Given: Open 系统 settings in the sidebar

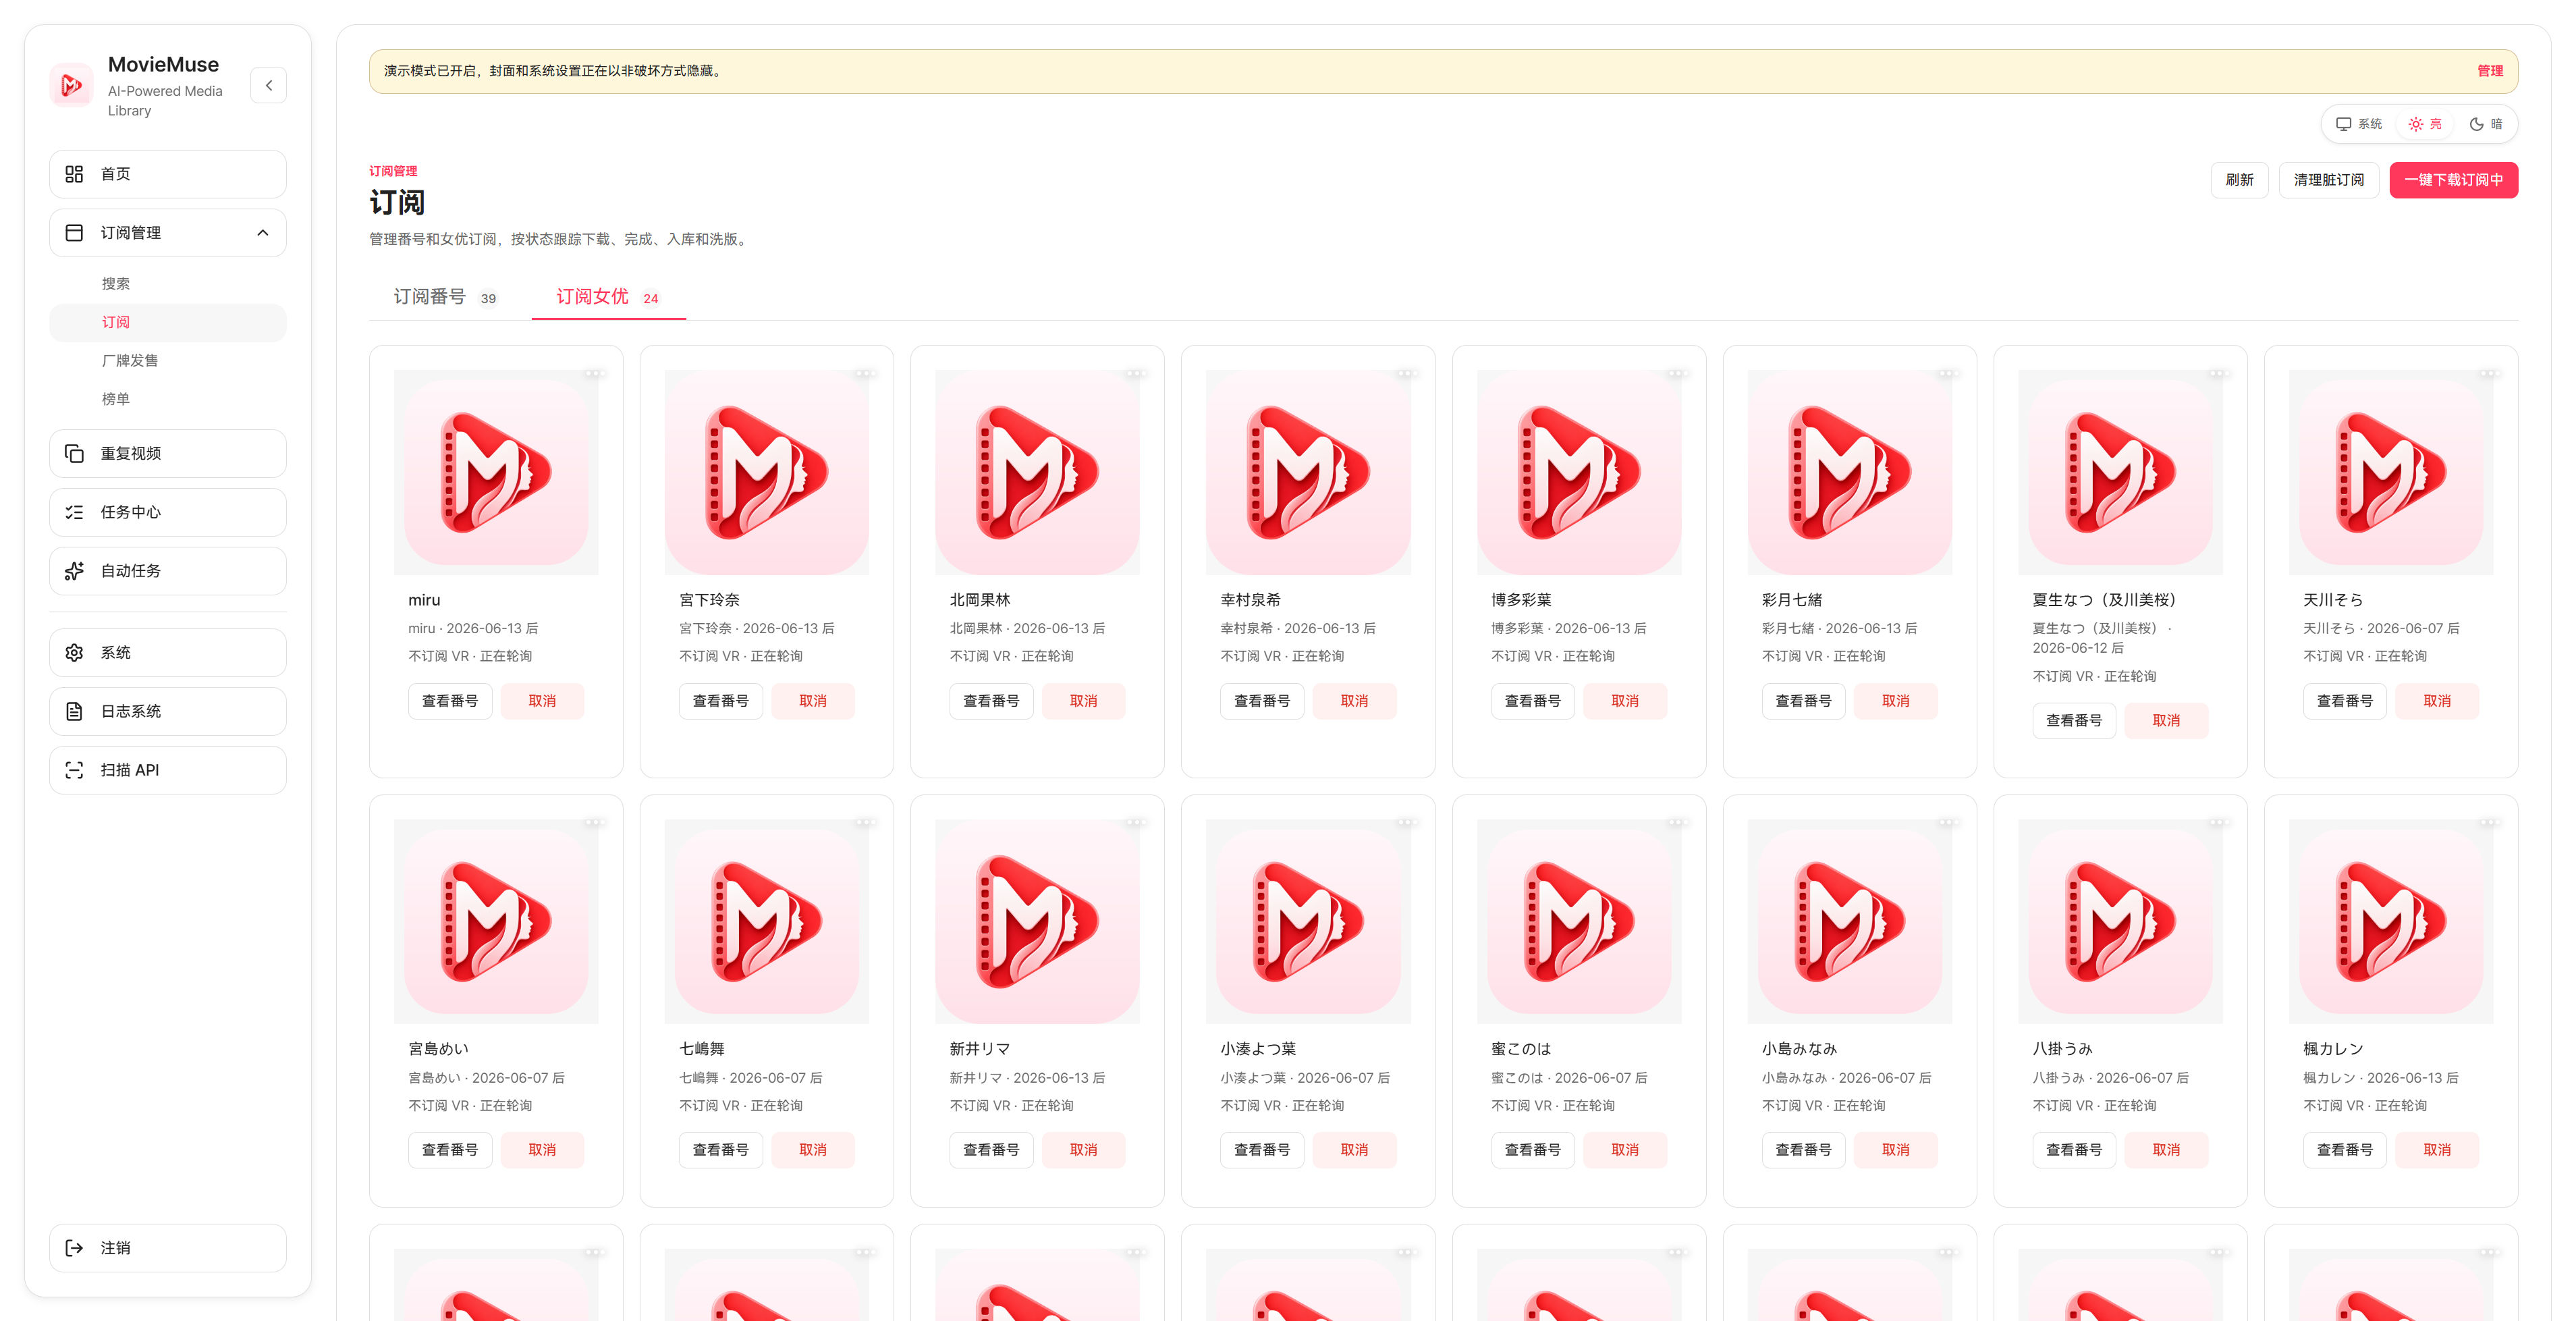Looking at the screenshot, I should [168, 652].
